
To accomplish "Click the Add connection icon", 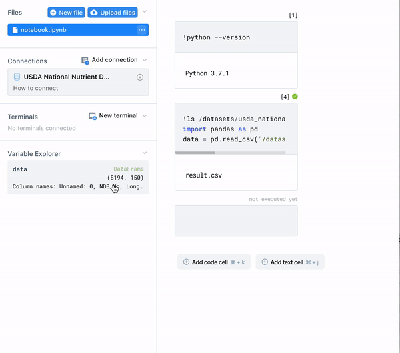I will (x=85, y=61).
